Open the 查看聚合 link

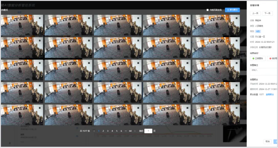(270, 94)
